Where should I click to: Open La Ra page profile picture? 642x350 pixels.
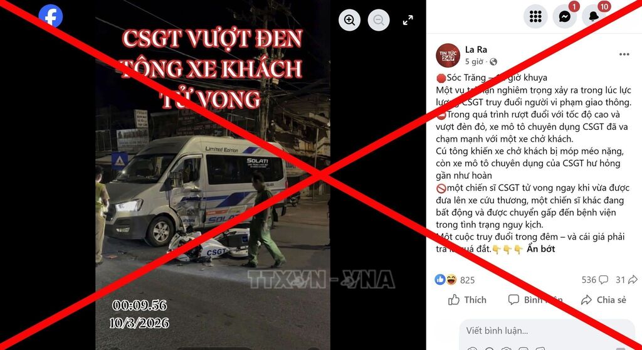pyautogui.click(x=448, y=55)
